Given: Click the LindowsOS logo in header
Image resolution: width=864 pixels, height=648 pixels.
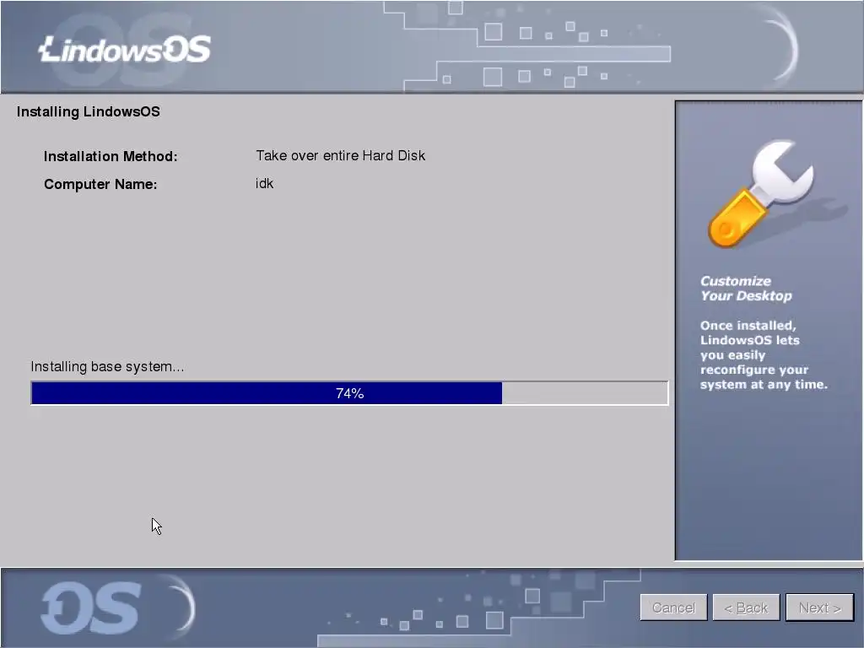Looking at the screenshot, I should click(125, 50).
